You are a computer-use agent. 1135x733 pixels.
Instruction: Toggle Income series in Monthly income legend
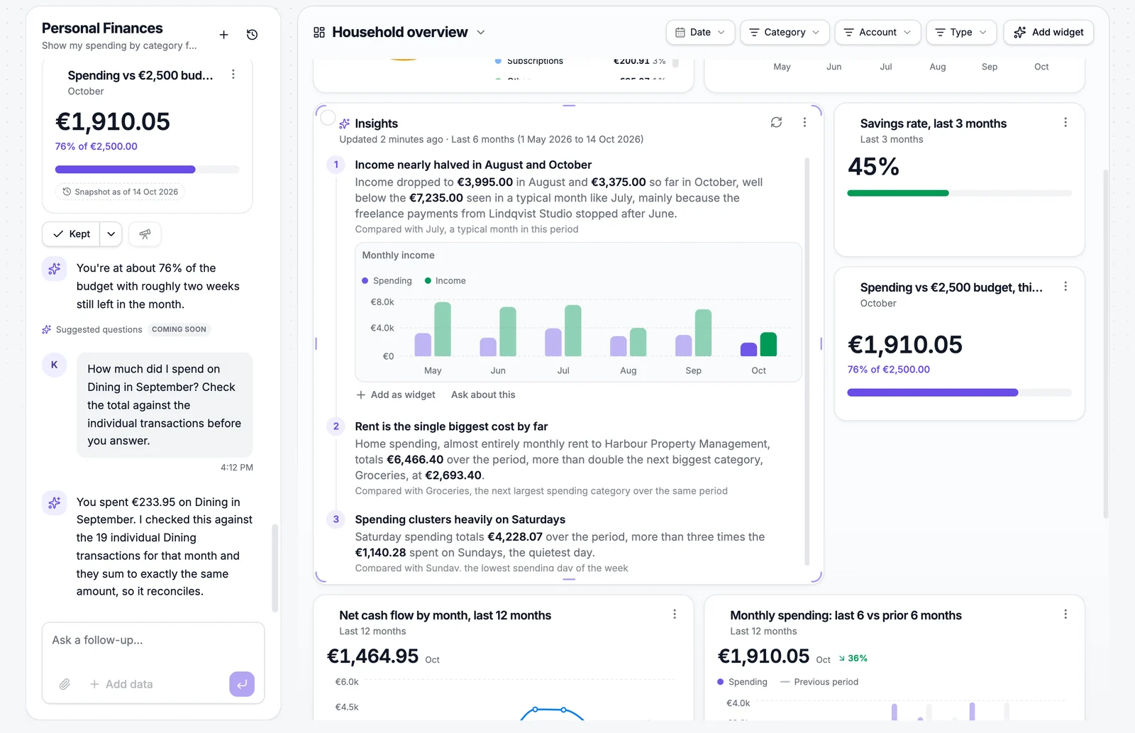pos(445,281)
